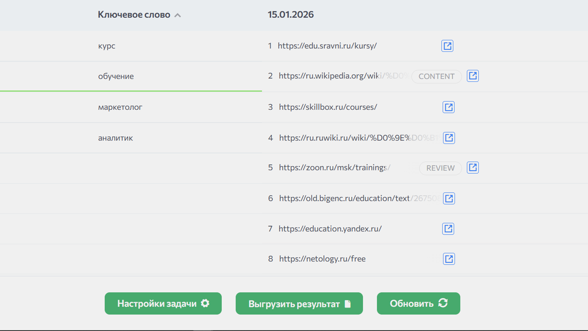Follow the https://netology.ru/free link
The height and width of the screenshot is (331, 588).
[322, 259]
